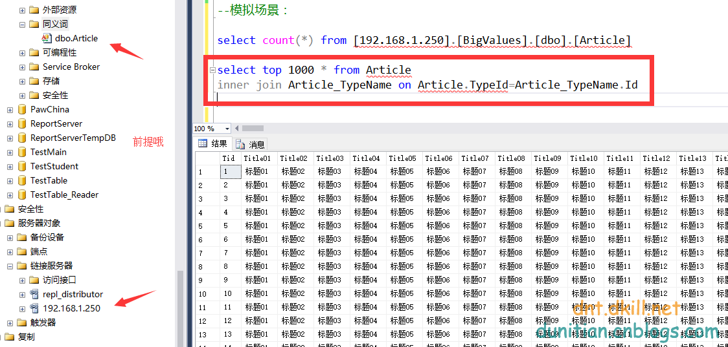Select the ReportServerTempDB database
The image size is (728, 347).
[73, 138]
